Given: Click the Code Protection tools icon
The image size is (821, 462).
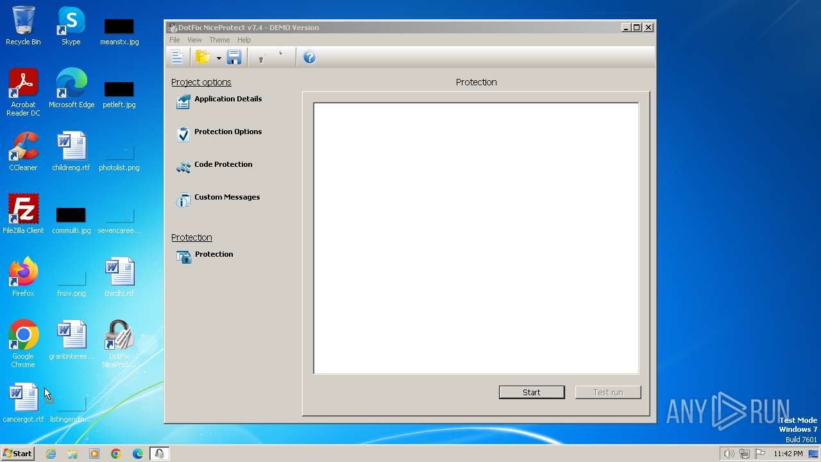Looking at the screenshot, I should pos(183,167).
